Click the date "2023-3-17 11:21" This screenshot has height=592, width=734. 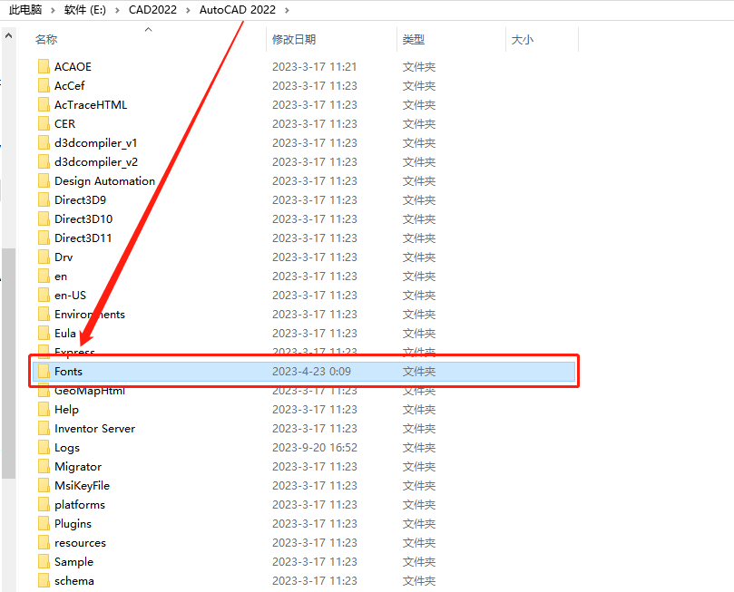pyautogui.click(x=315, y=66)
